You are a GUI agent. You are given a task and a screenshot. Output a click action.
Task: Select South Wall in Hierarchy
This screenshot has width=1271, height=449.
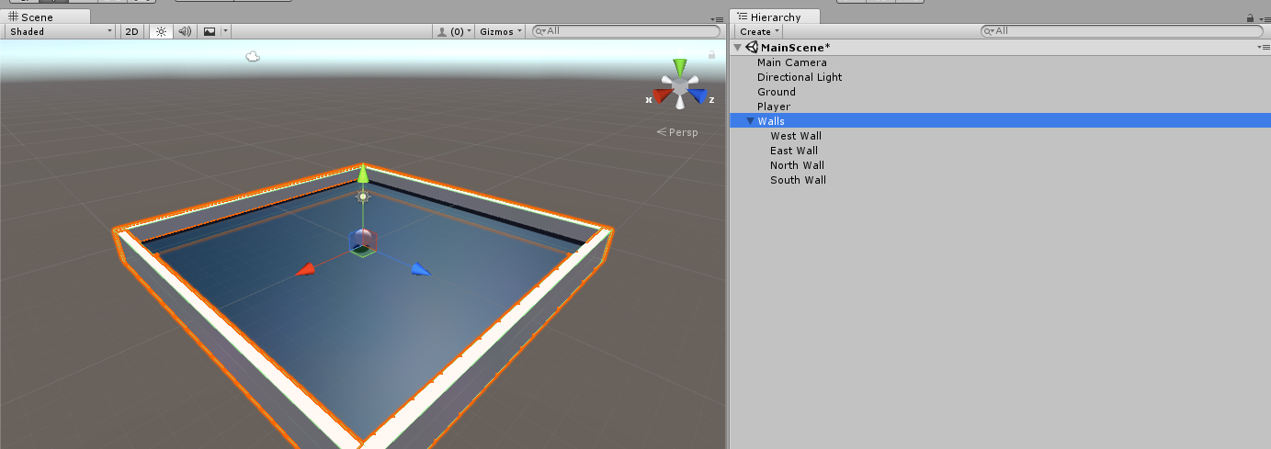click(x=798, y=180)
